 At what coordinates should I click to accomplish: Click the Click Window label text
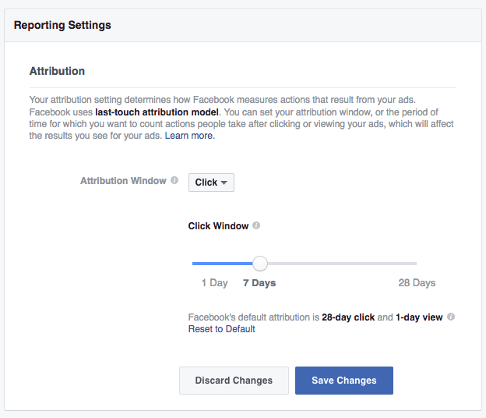click(x=218, y=226)
